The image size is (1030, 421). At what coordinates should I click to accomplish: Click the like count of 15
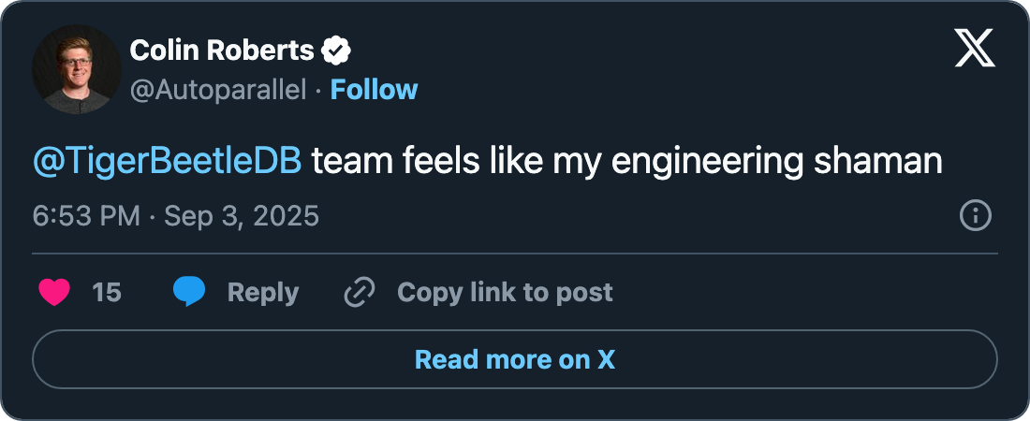(x=107, y=293)
